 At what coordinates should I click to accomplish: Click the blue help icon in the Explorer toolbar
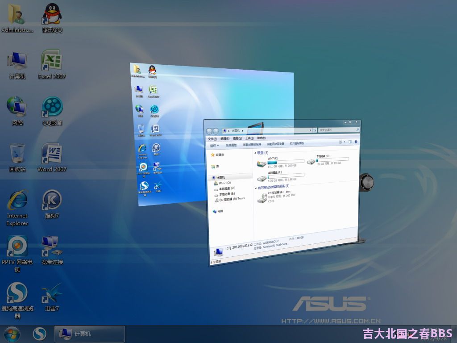[x=356, y=142]
